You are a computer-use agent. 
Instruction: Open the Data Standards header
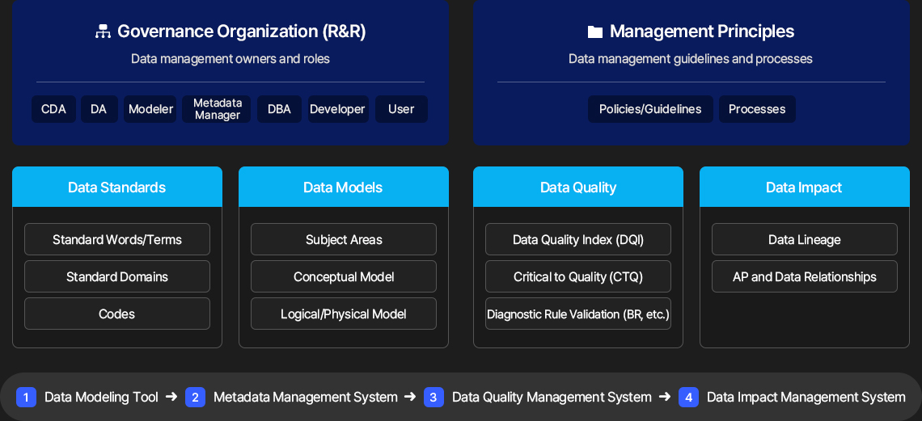tap(117, 187)
